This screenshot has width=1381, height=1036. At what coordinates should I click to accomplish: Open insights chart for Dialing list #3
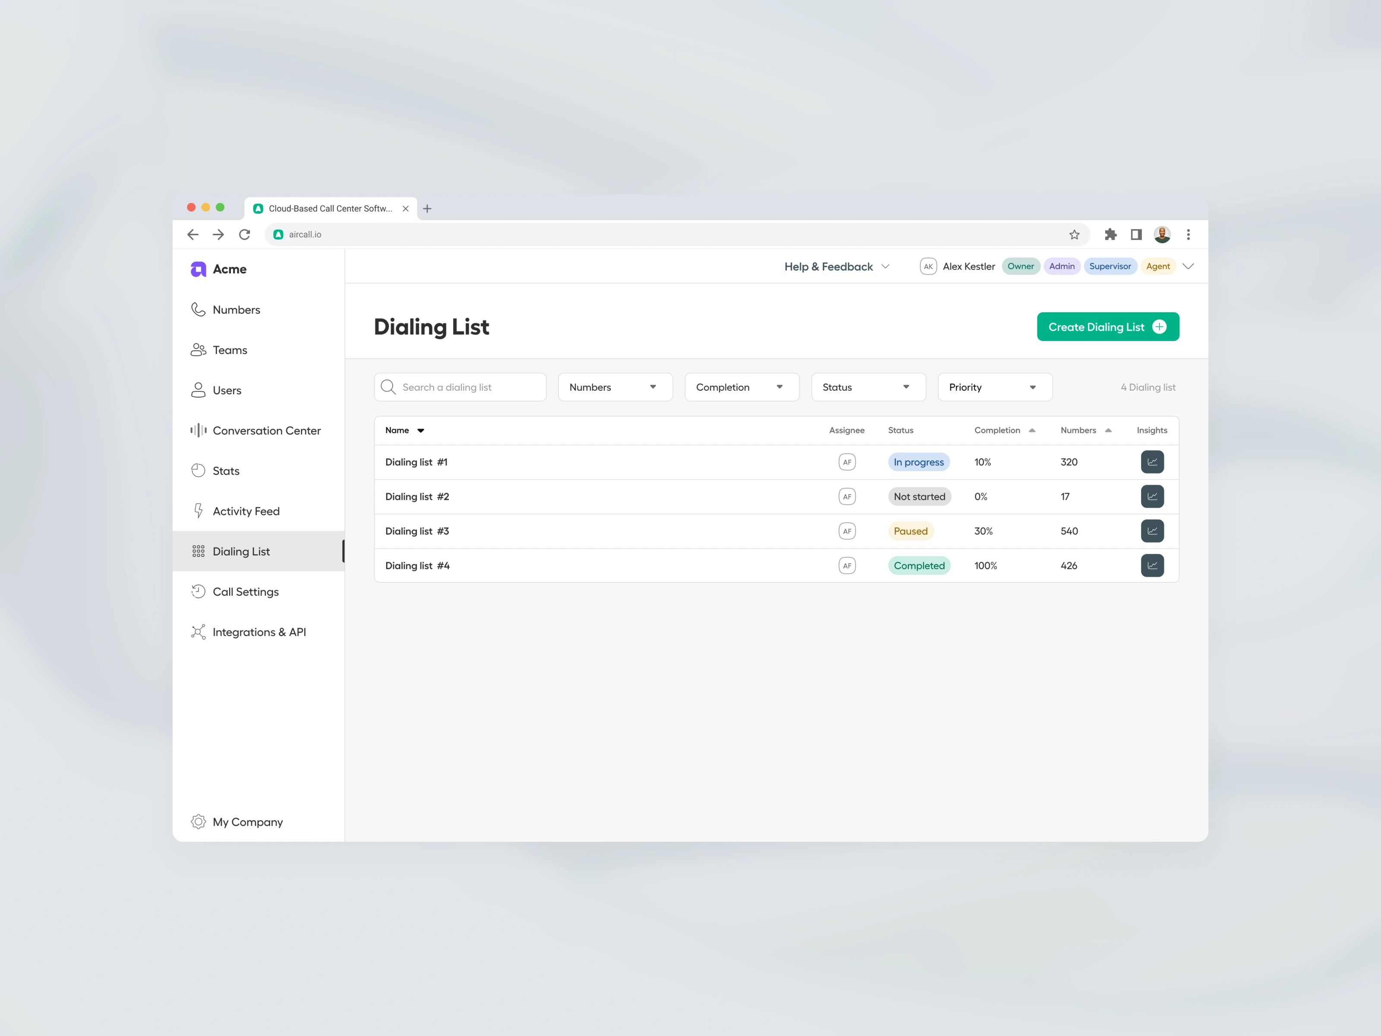click(x=1152, y=531)
